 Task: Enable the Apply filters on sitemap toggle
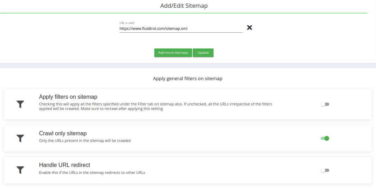(x=325, y=104)
